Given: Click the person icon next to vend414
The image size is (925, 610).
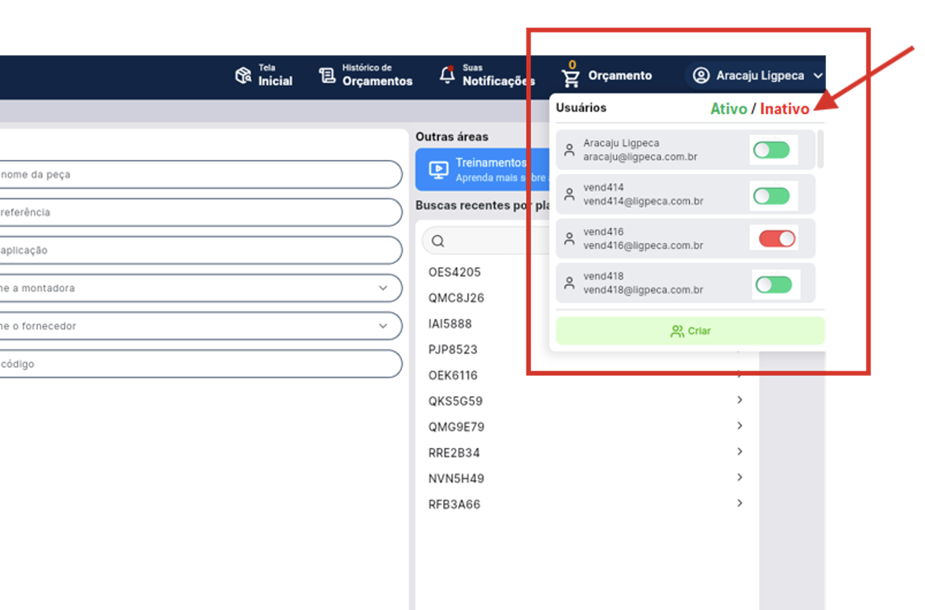Looking at the screenshot, I should click(569, 194).
